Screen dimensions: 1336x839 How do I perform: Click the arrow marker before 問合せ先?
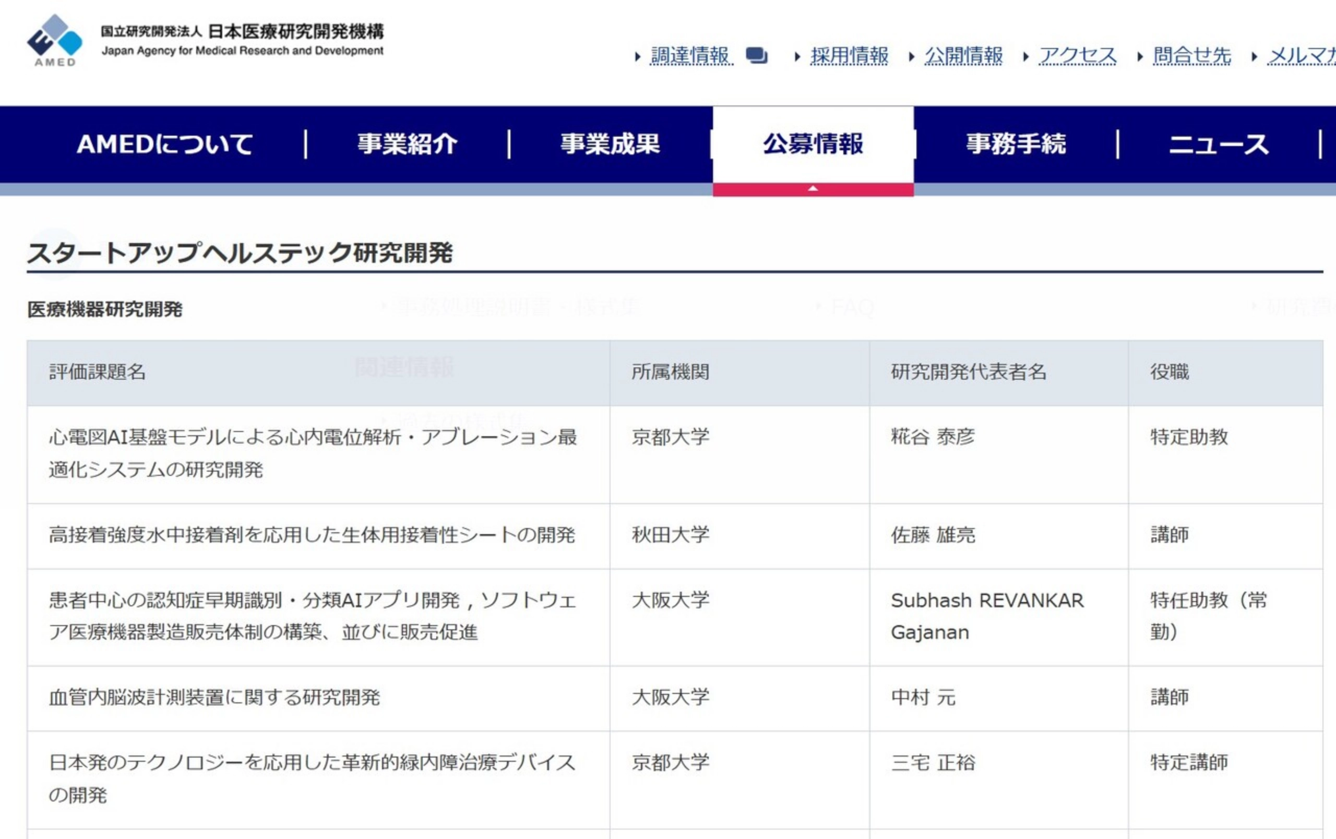[1139, 56]
